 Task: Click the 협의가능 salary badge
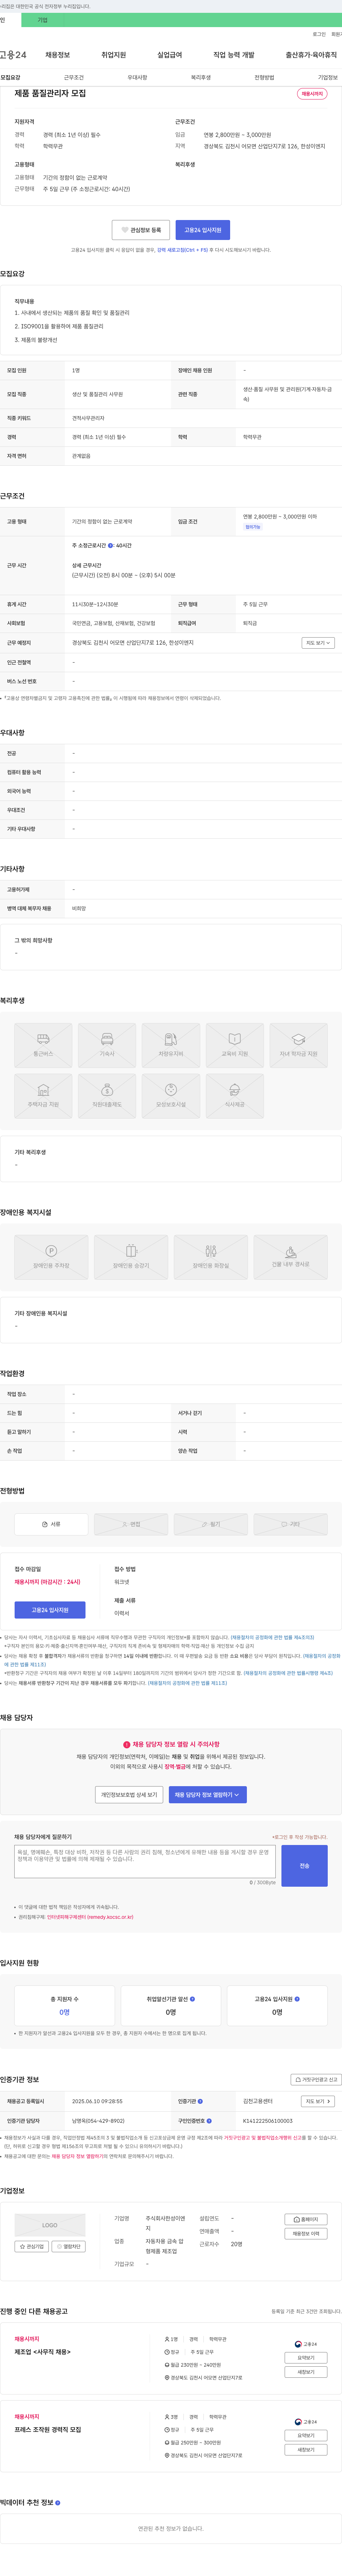253,527
